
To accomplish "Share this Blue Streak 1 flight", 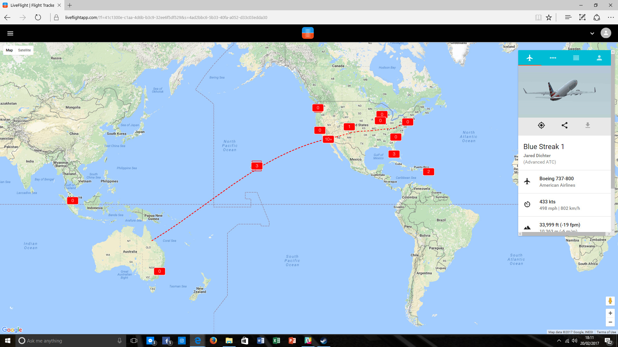I will tap(565, 125).
